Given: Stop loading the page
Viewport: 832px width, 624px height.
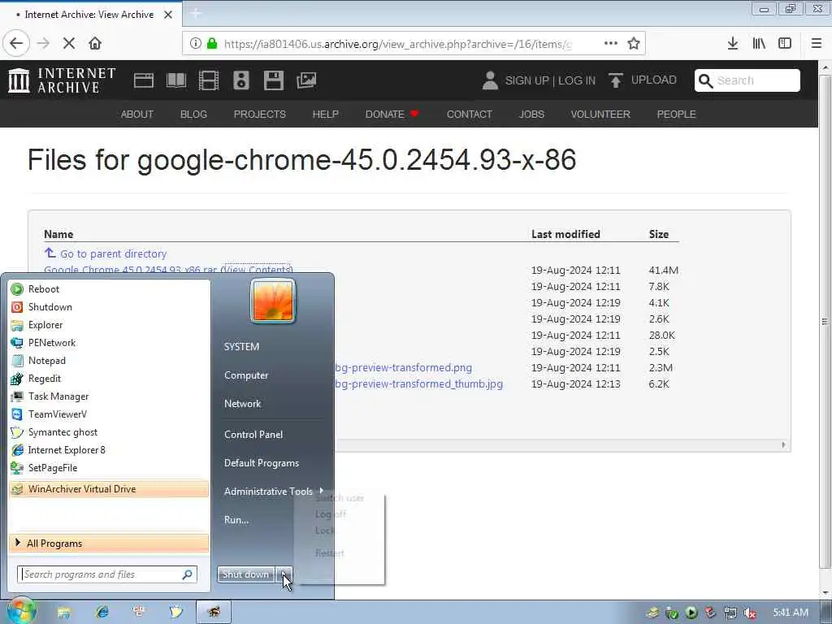Looking at the screenshot, I should (x=69, y=44).
